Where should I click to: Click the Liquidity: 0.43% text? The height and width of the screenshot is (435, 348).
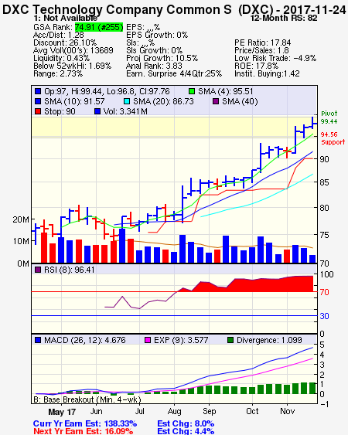pyautogui.click(x=61, y=58)
